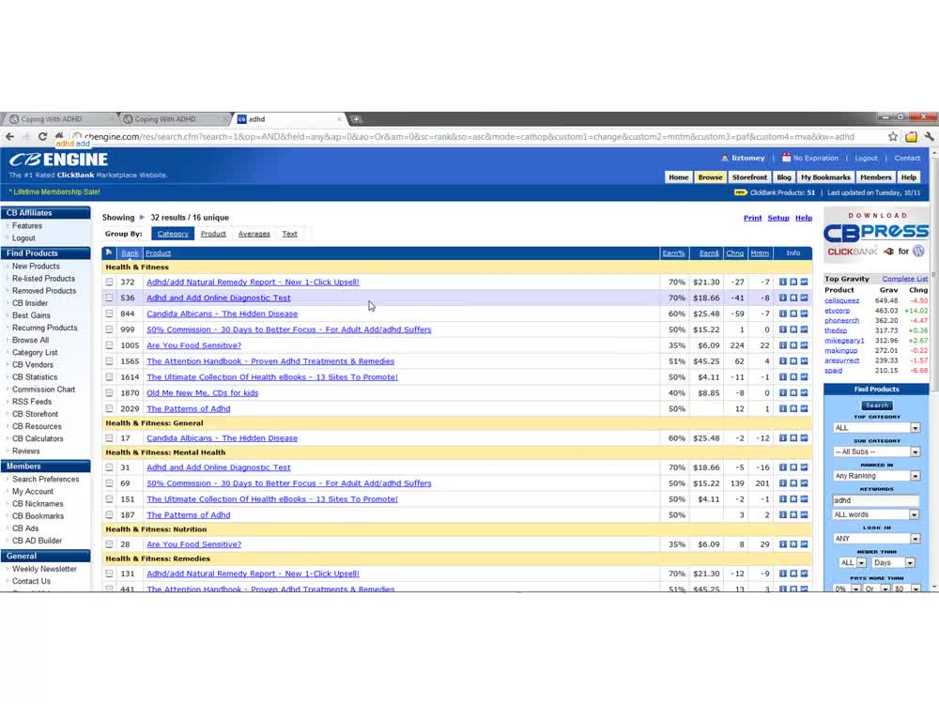
Task: Click chart icon in rank 536 row
Action: tap(804, 298)
